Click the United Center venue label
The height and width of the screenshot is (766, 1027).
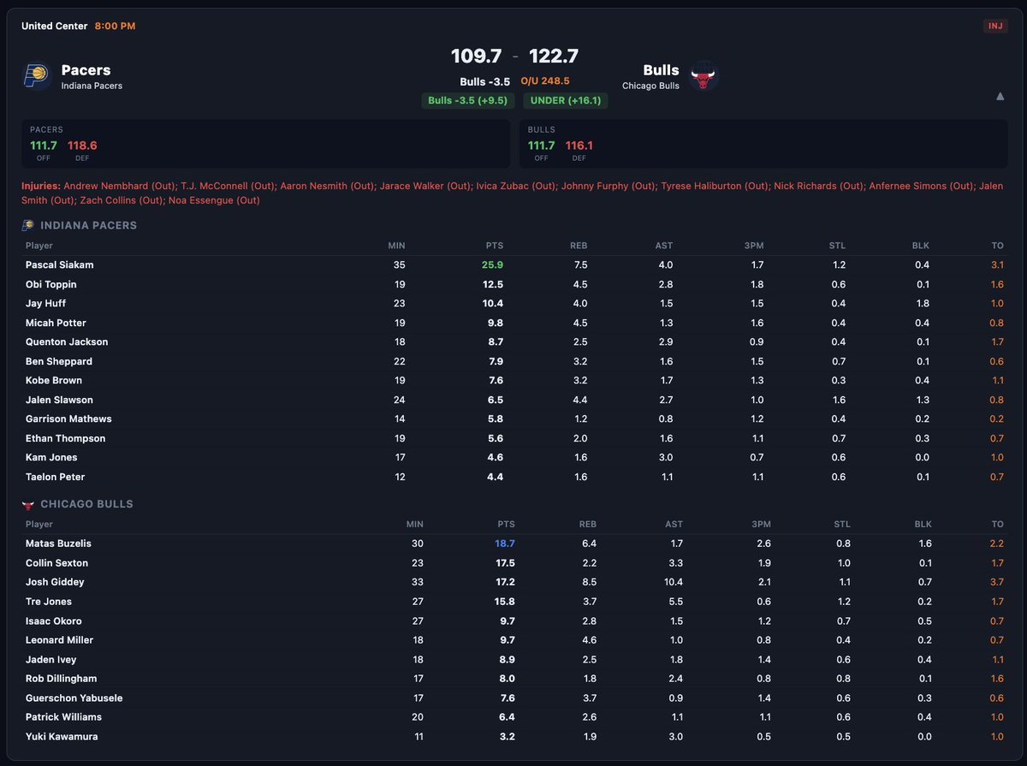(55, 27)
